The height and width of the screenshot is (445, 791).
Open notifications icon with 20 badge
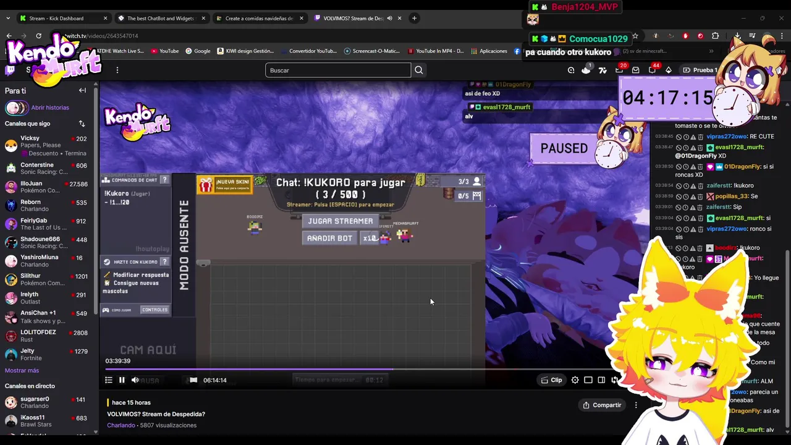619,70
